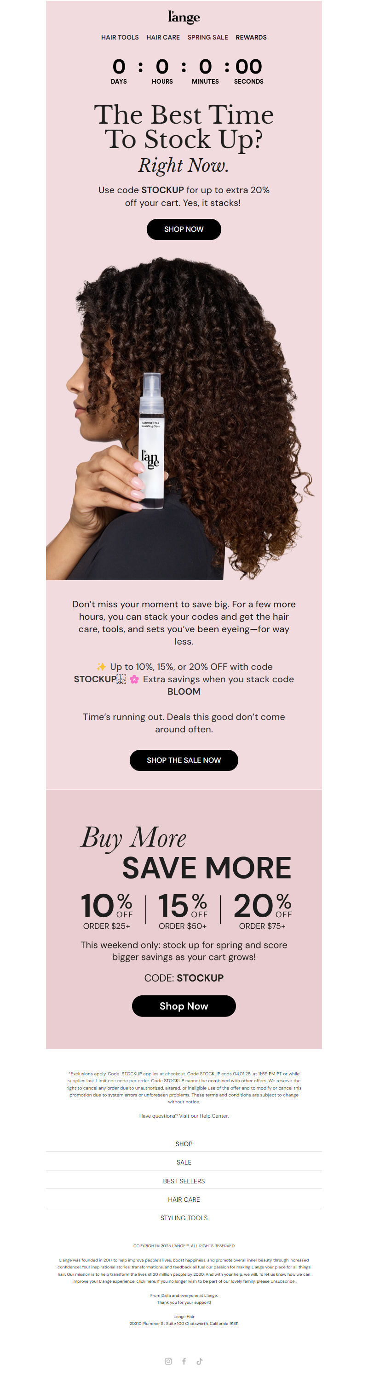Open the Hair Care menu item

coord(163,38)
